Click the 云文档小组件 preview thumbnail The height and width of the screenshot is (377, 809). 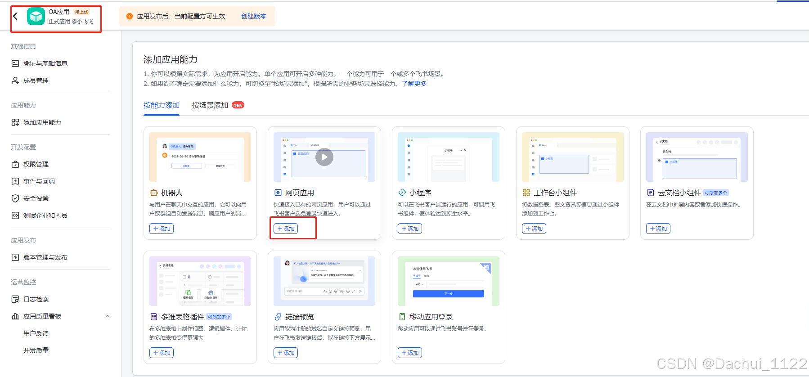coord(697,157)
